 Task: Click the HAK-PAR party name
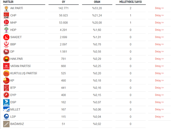16,59
